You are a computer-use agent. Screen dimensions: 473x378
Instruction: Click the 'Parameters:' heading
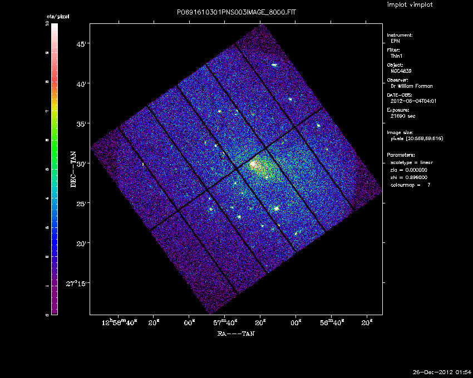[401, 155]
